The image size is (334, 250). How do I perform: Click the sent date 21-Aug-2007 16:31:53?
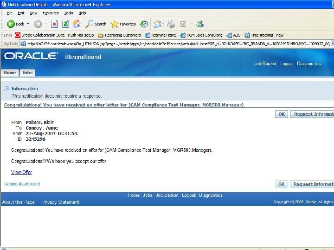[x=51, y=133]
